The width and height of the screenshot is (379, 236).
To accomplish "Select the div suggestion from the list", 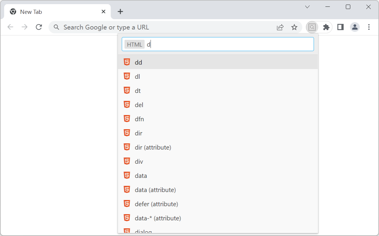I will pos(139,161).
